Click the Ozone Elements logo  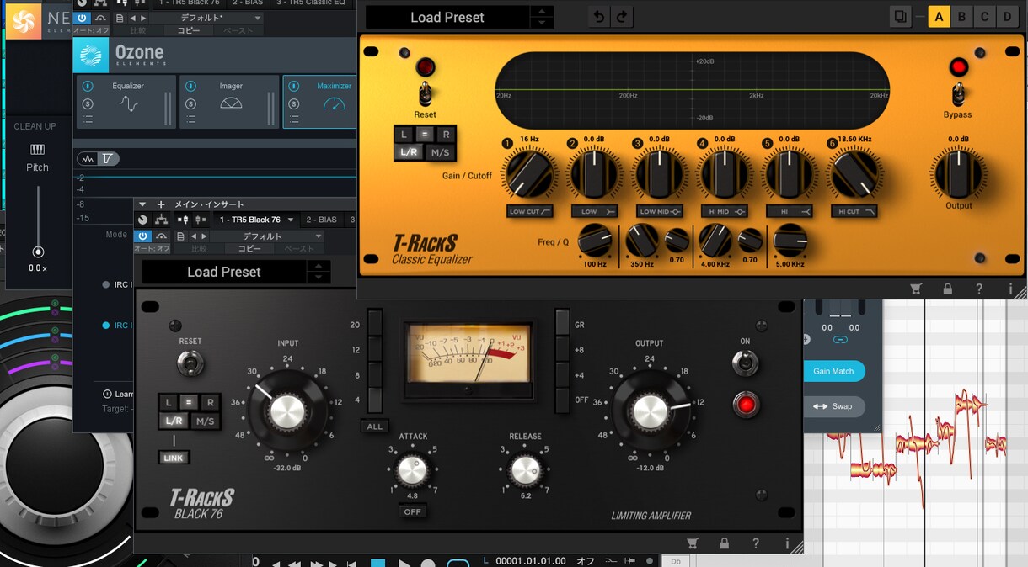click(90, 56)
